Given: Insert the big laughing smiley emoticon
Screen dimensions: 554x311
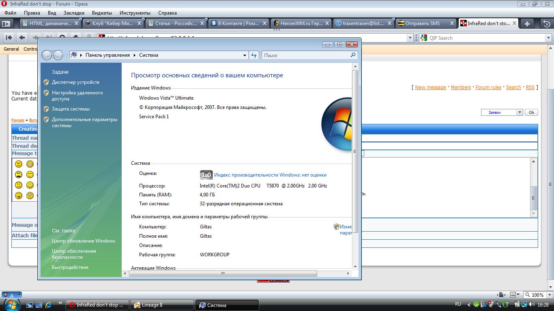Looking at the screenshot, I should click(x=30, y=164).
